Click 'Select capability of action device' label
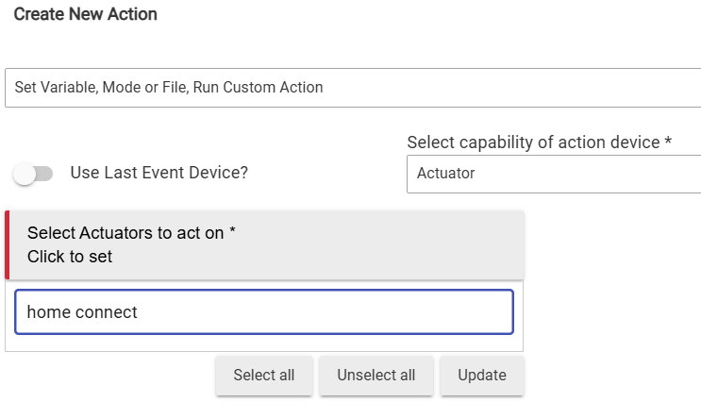Screen dimensions: 701x419 pyautogui.click(x=539, y=142)
